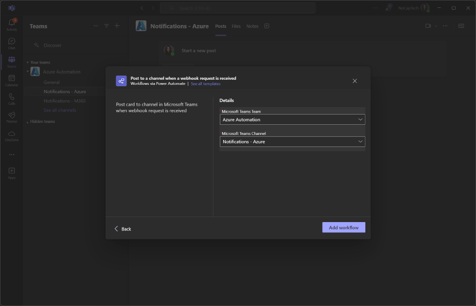Open the Calendar app icon
This screenshot has height=306, width=476.
12,80
